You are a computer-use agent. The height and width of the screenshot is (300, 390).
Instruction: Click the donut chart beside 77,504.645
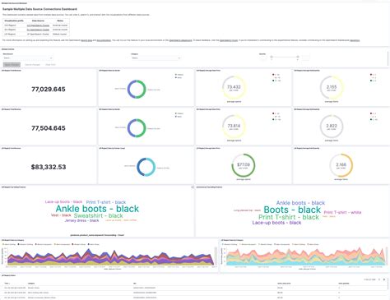tap(137, 128)
